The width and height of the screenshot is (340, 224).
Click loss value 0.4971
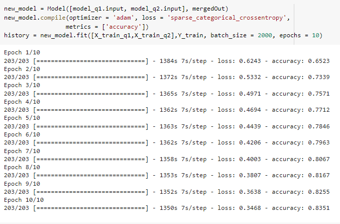click(250, 94)
